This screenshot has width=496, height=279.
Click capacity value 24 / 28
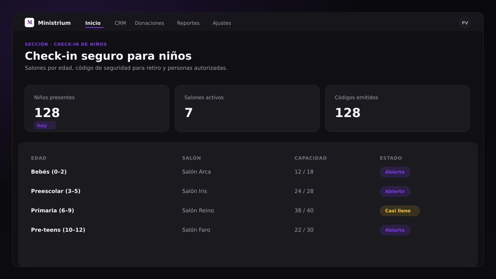tap(304, 191)
